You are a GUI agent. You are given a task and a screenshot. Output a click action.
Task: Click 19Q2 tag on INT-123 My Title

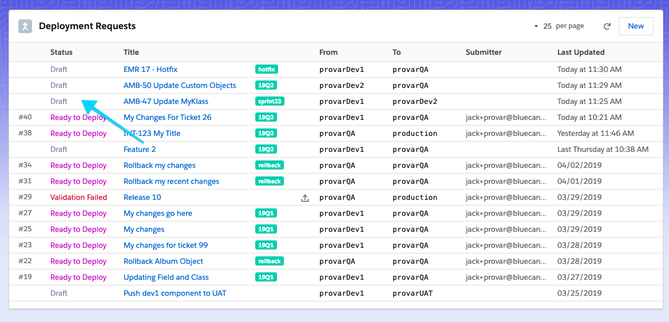pos(266,134)
